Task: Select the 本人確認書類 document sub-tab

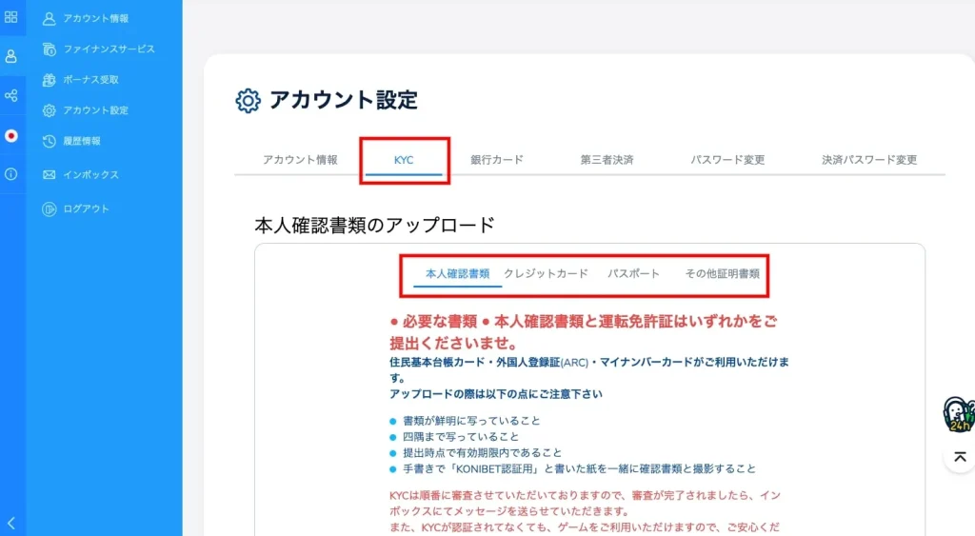Action: point(458,273)
